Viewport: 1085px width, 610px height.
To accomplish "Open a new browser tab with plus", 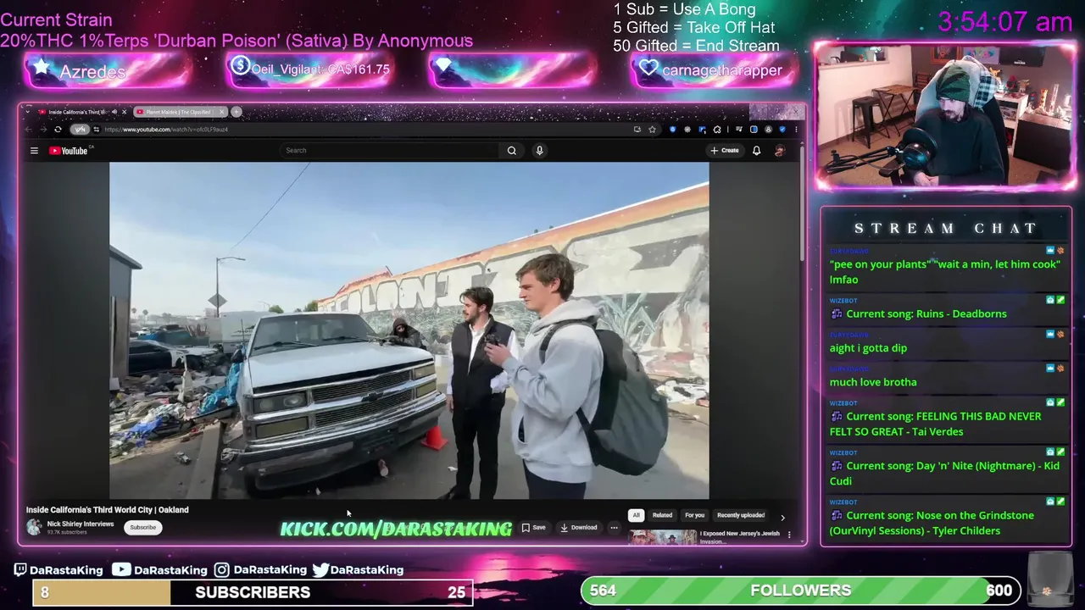I will coord(236,112).
